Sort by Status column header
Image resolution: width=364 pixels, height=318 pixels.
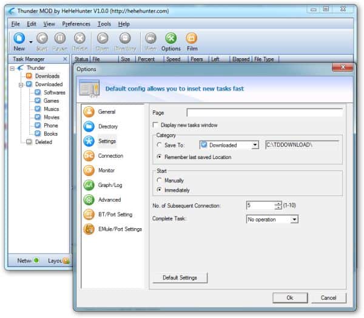point(81,59)
